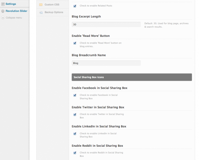
Task: Toggle the 'Read More' button checkbox
Action: click(75, 43)
